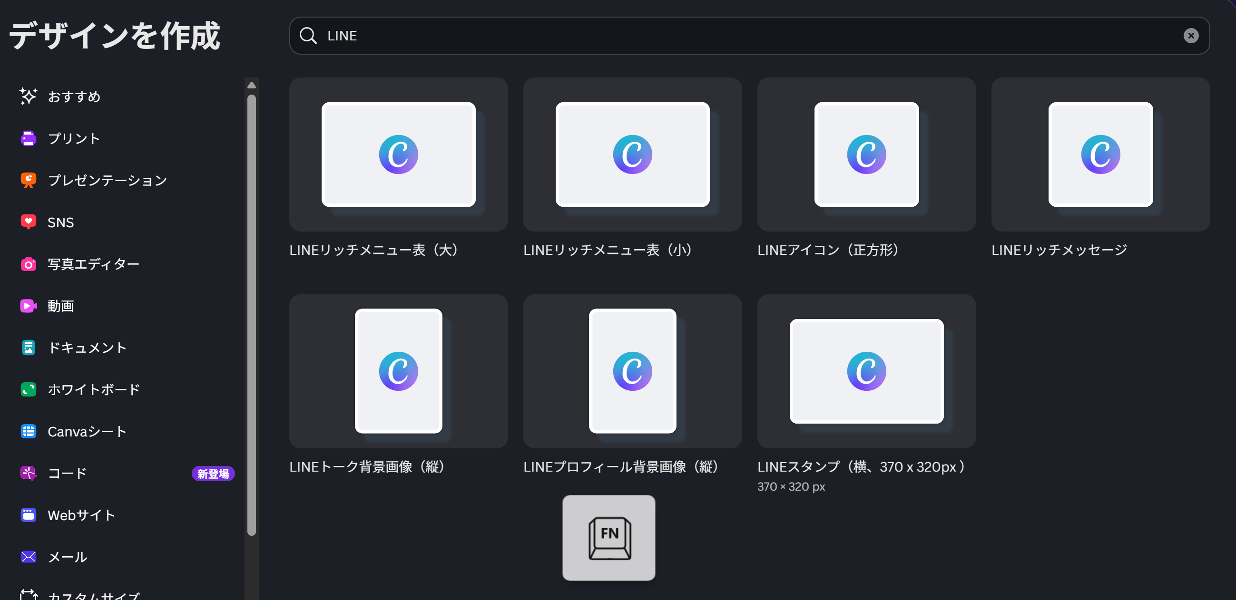This screenshot has width=1236, height=600.
Task: Click the search magnifier icon
Action: (x=308, y=36)
